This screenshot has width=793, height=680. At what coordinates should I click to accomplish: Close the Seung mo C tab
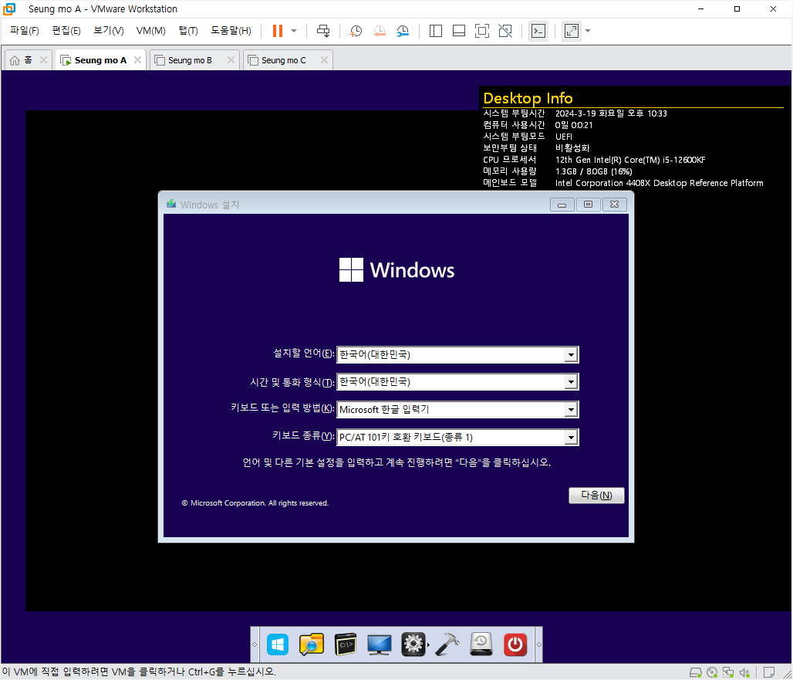tap(324, 59)
